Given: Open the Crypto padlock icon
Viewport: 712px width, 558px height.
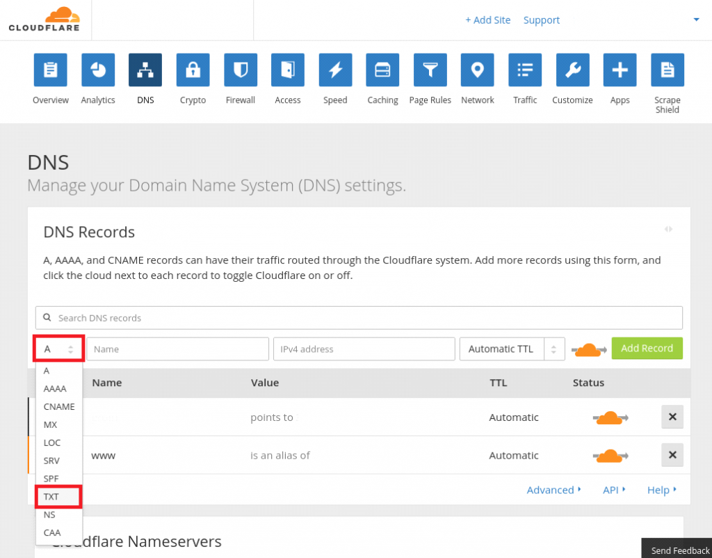Looking at the screenshot, I should point(193,70).
